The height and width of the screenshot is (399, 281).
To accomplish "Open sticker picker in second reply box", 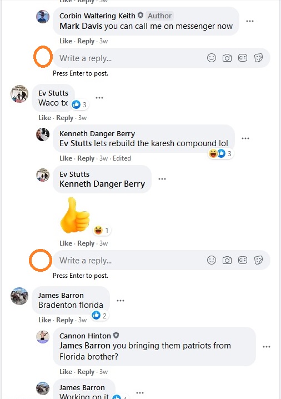I will [x=258, y=260].
